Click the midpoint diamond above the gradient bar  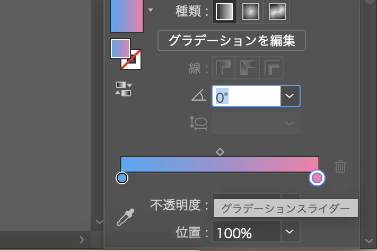[x=220, y=152]
